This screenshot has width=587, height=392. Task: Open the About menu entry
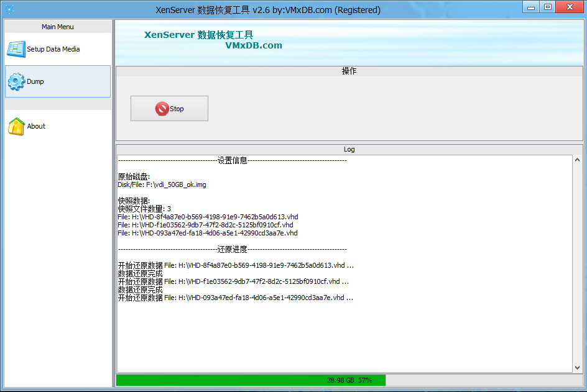pos(58,127)
